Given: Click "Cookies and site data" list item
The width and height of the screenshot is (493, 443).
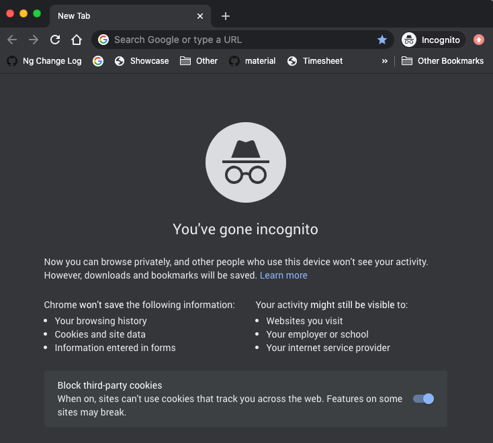Looking at the screenshot, I should click(x=100, y=334).
